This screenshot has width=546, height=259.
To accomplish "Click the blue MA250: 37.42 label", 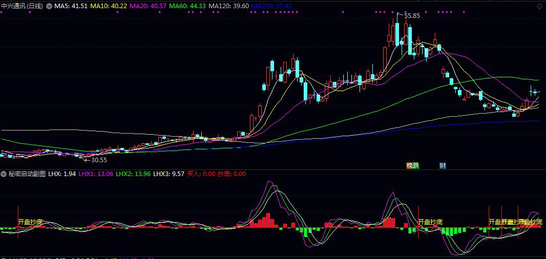I will [271, 6].
